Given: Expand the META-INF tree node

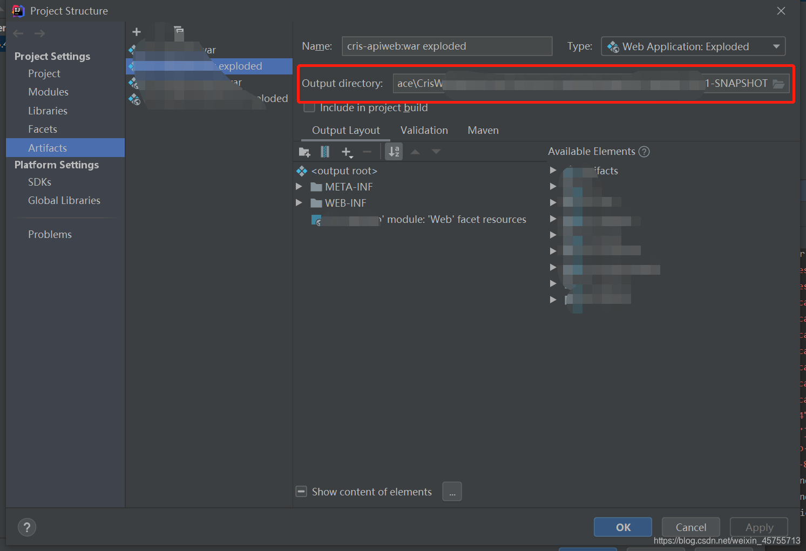Looking at the screenshot, I should tap(299, 187).
